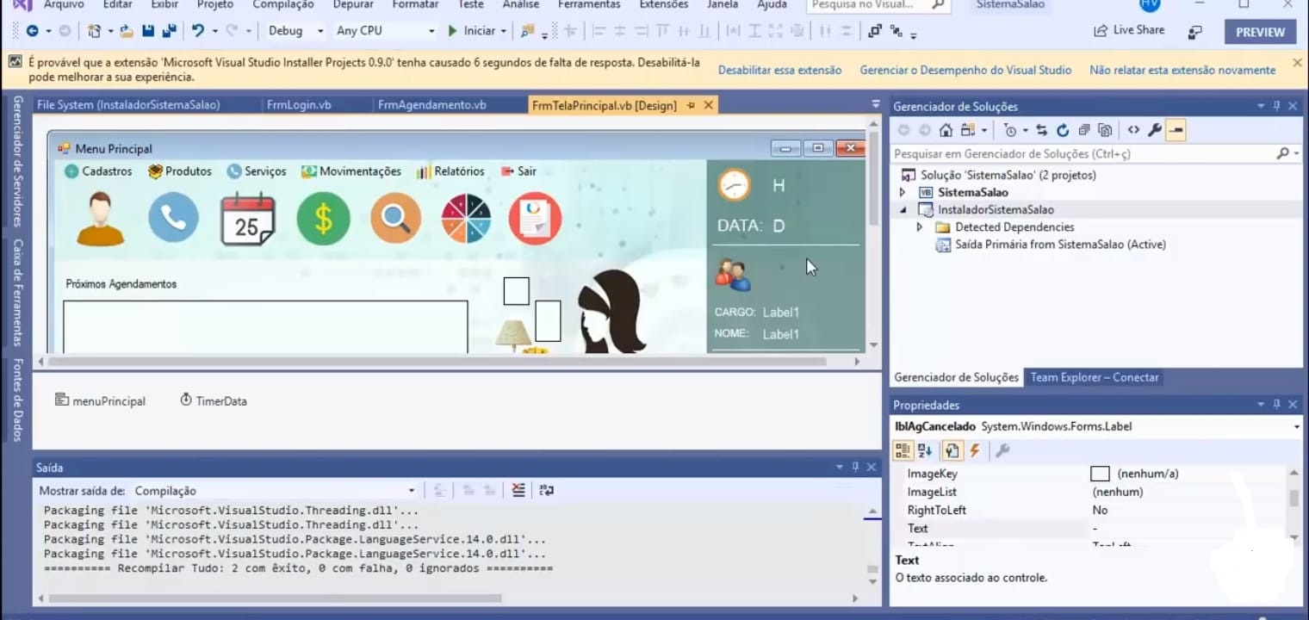Open the Team Explorer – Conectar tab

click(x=1095, y=377)
